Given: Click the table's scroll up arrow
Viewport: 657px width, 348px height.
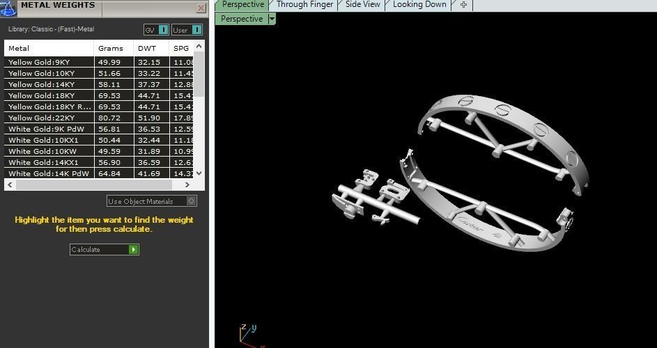Looking at the screenshot, I should [199, 46].
